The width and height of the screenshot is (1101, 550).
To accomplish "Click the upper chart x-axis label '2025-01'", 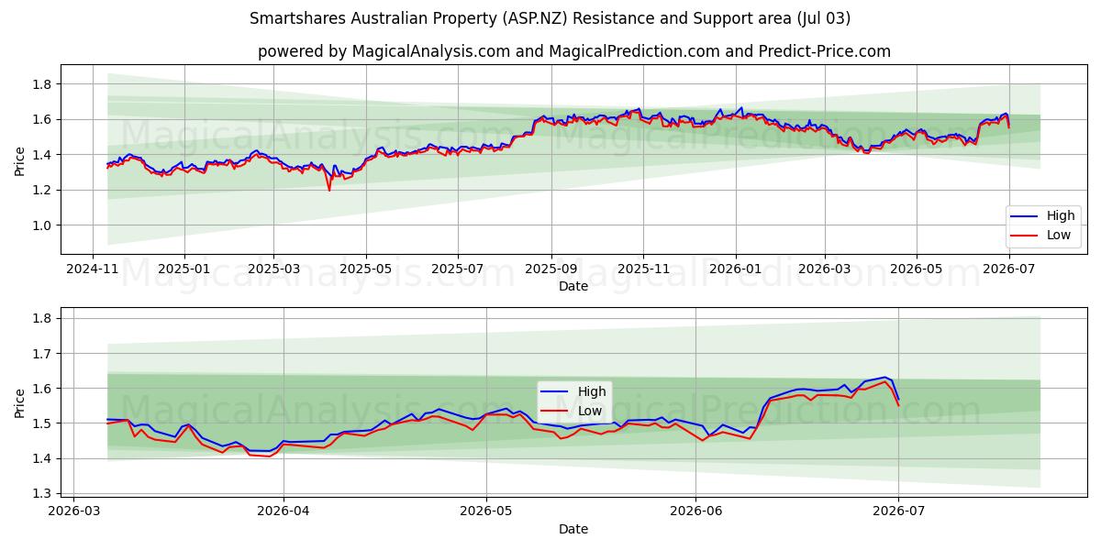I will coord(184,269).
